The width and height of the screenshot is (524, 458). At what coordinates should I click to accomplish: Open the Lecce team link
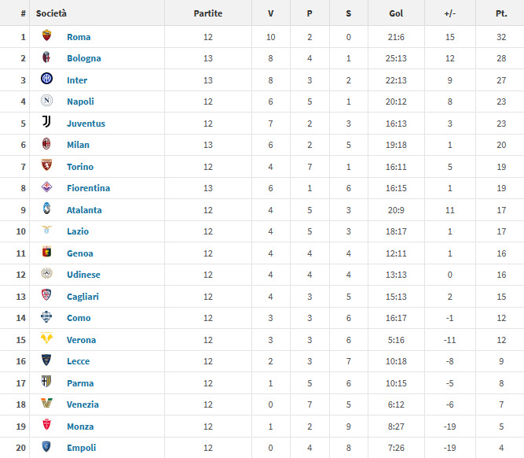(x=79, y=361)
